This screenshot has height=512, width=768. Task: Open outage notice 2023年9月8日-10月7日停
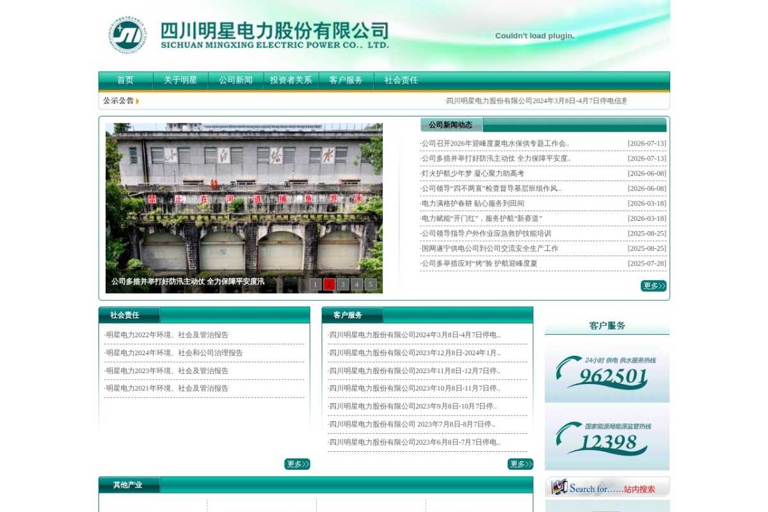point(412,406)
